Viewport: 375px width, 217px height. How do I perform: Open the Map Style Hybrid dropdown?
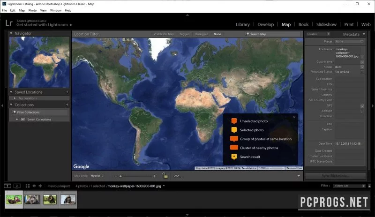[x=97, y=176]
